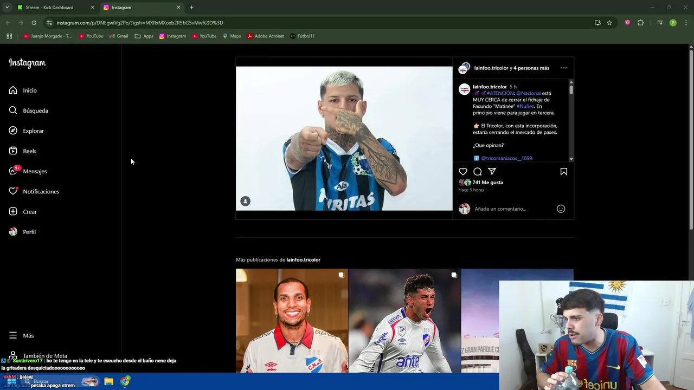Open the Gmail bookmark
Screen dimensions: 694x390
pyautogui.click(x=119, y=36)
